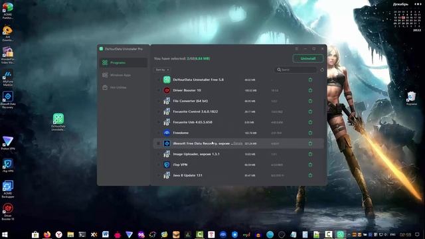Click the iTop VPN shield icon in the list
This screenshot has width=425, height=239.
(167, 165)
